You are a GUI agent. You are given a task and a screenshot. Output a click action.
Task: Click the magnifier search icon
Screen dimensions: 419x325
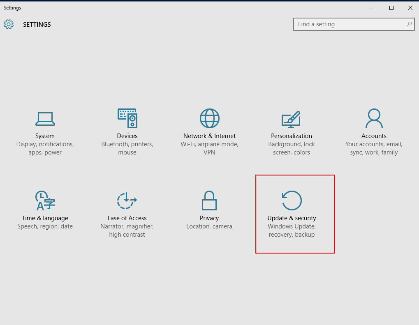coord(409,24)
